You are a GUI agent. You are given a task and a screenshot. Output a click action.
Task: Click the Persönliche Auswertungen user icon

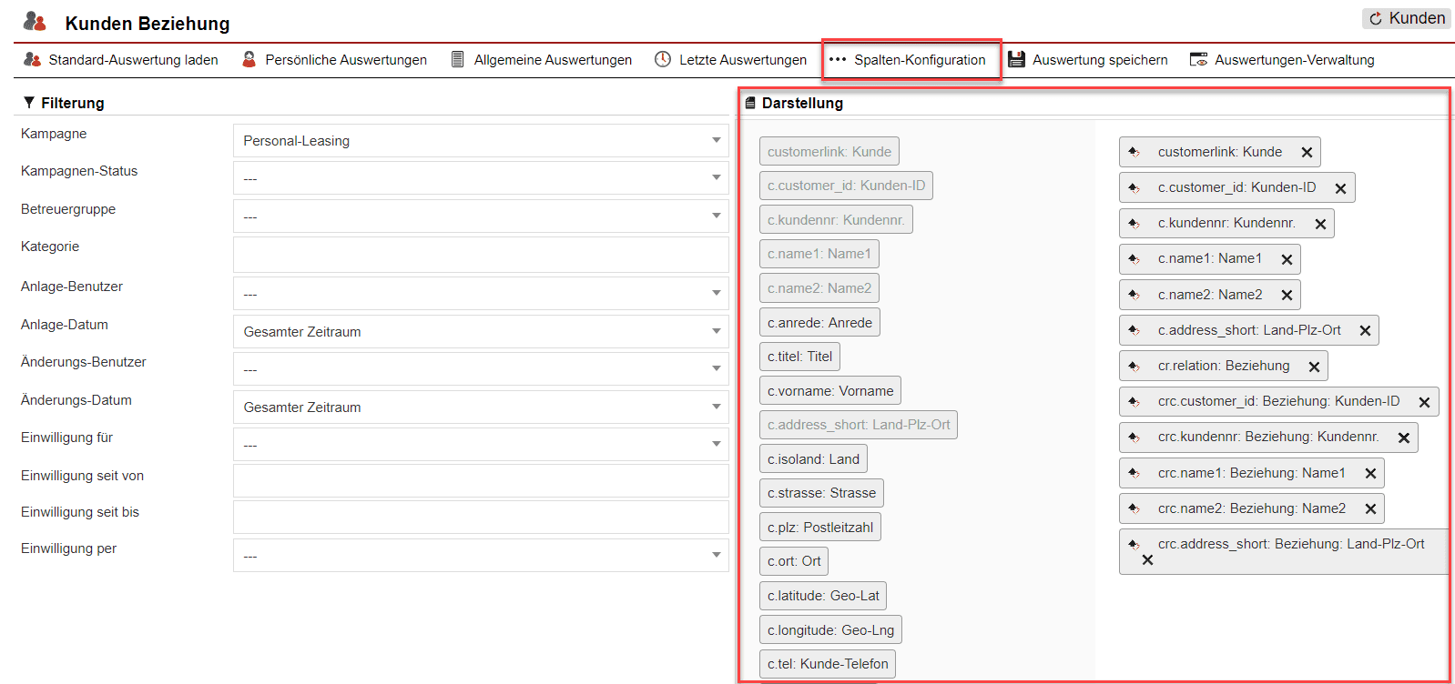(x=249, y=59)
